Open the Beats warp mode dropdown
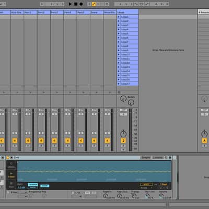209x209 pixels. pyautogui.click(x=146, y=188)
